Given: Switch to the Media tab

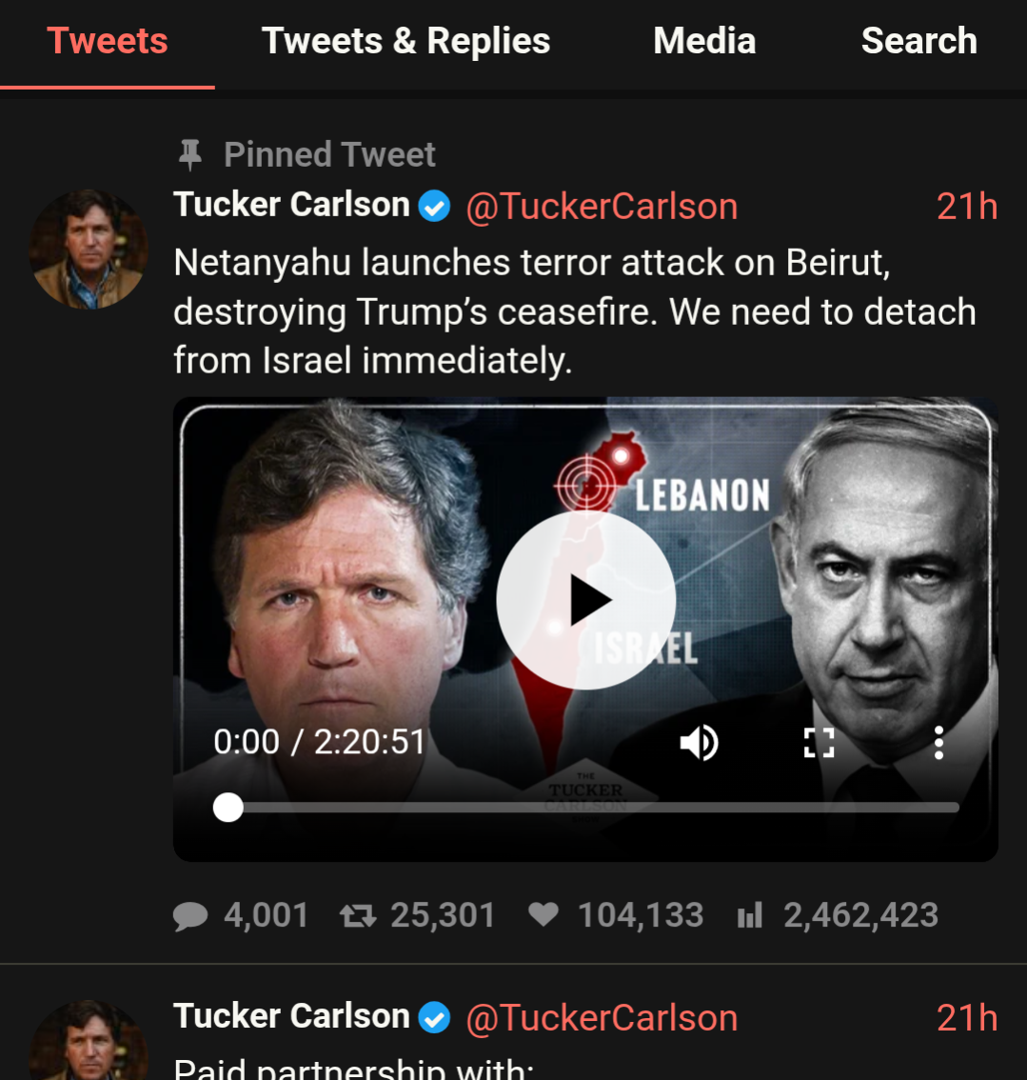Looking at the screenshot, I should point(704,41).
